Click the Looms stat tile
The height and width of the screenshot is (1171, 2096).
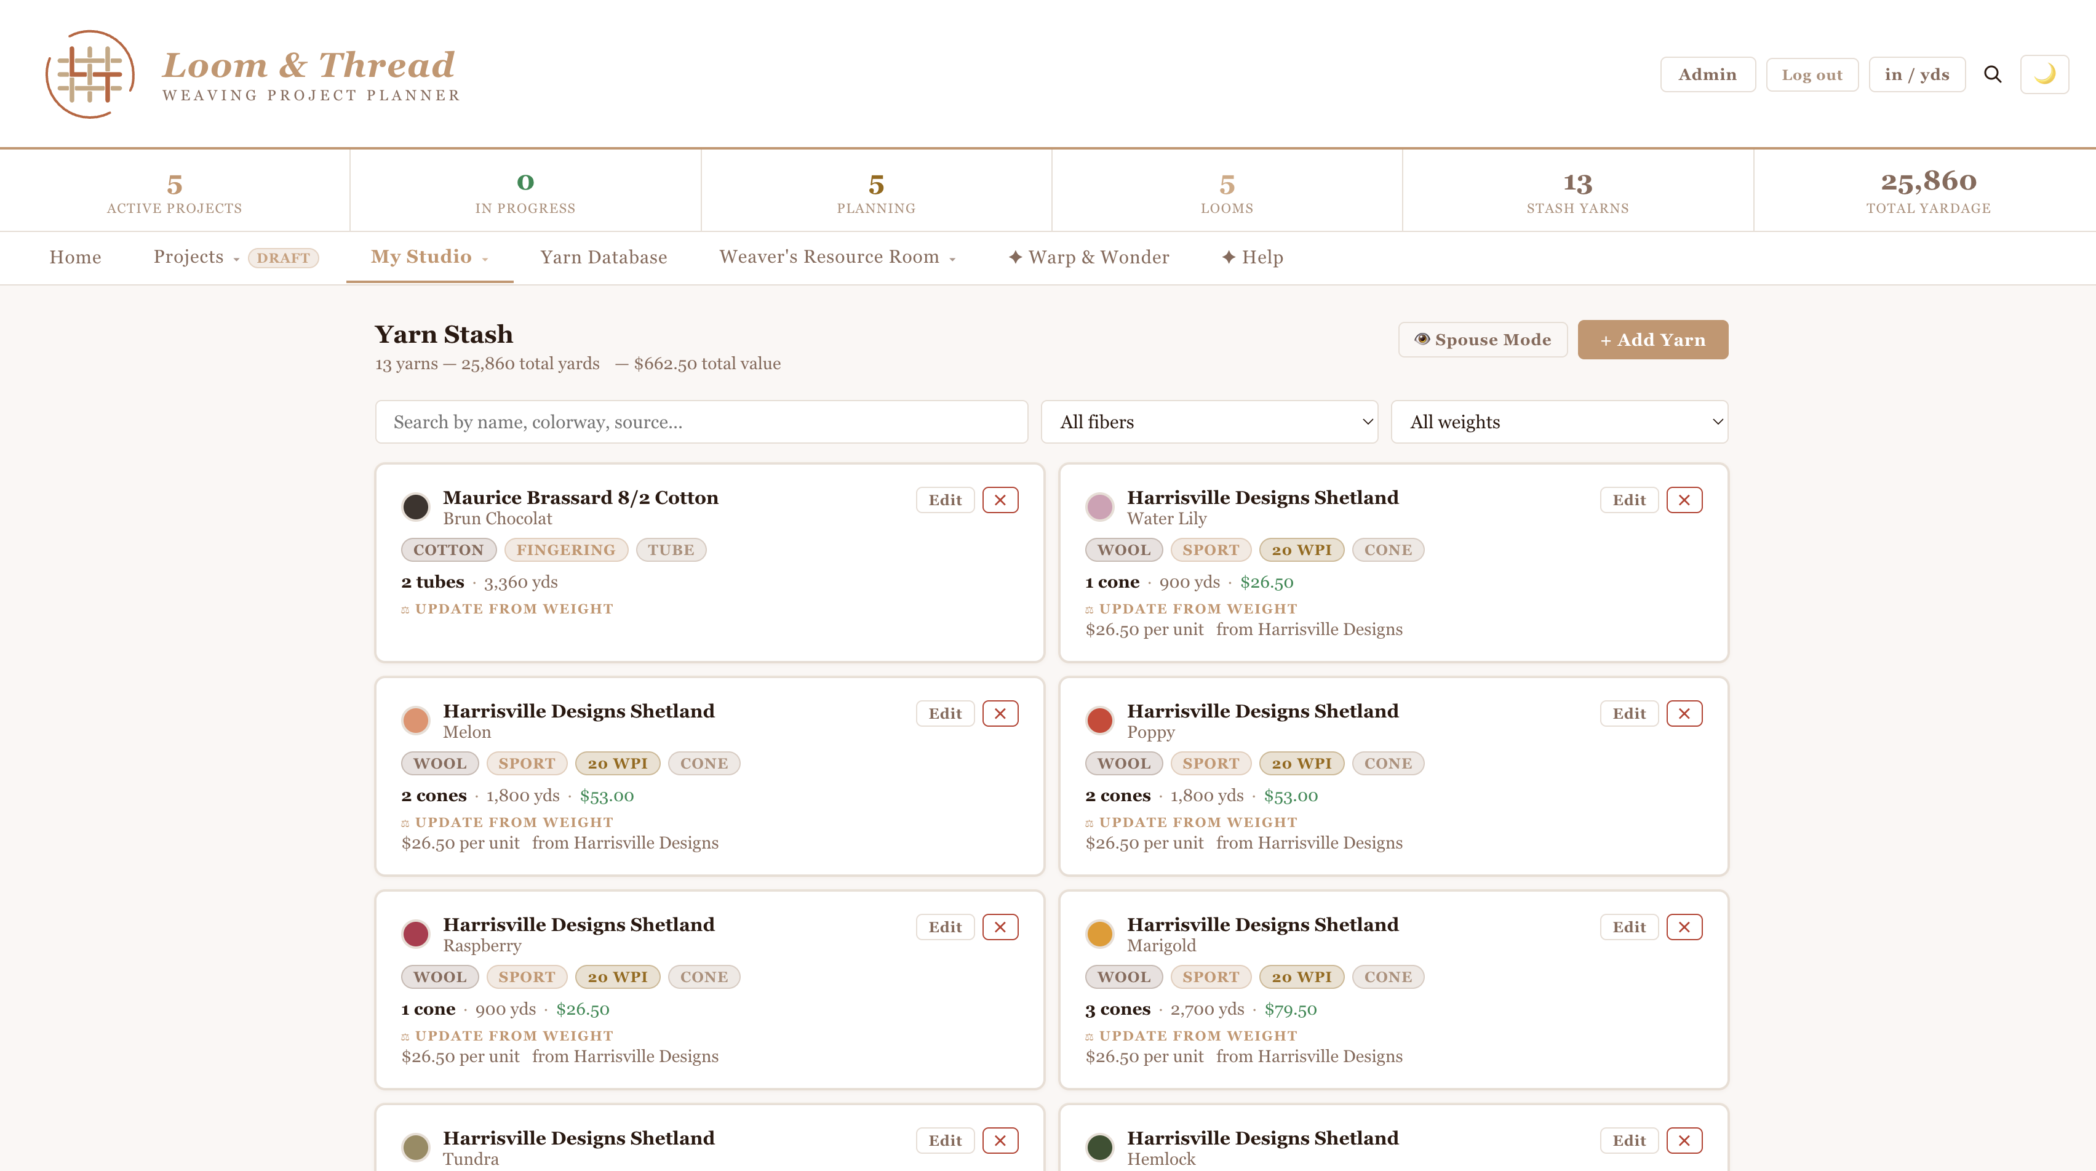click(x=1227, y=191)
